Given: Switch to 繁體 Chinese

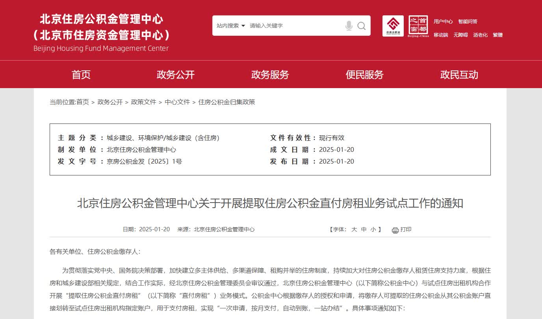Looking at the screenshot, I should pos(498,35).
